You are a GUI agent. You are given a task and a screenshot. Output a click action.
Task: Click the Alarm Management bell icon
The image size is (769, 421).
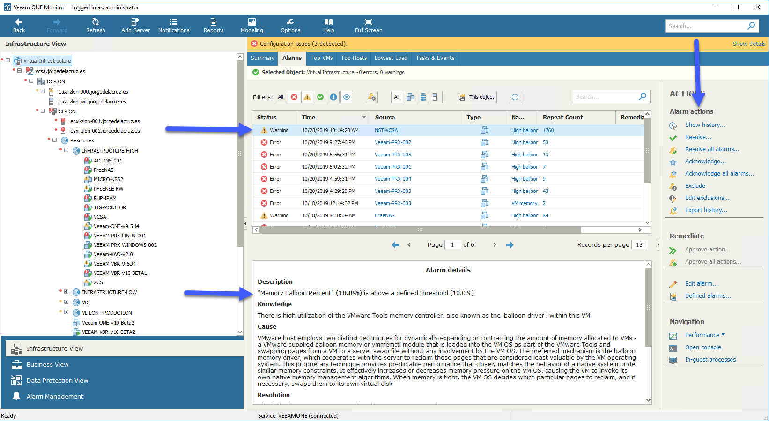coord(16,396)
